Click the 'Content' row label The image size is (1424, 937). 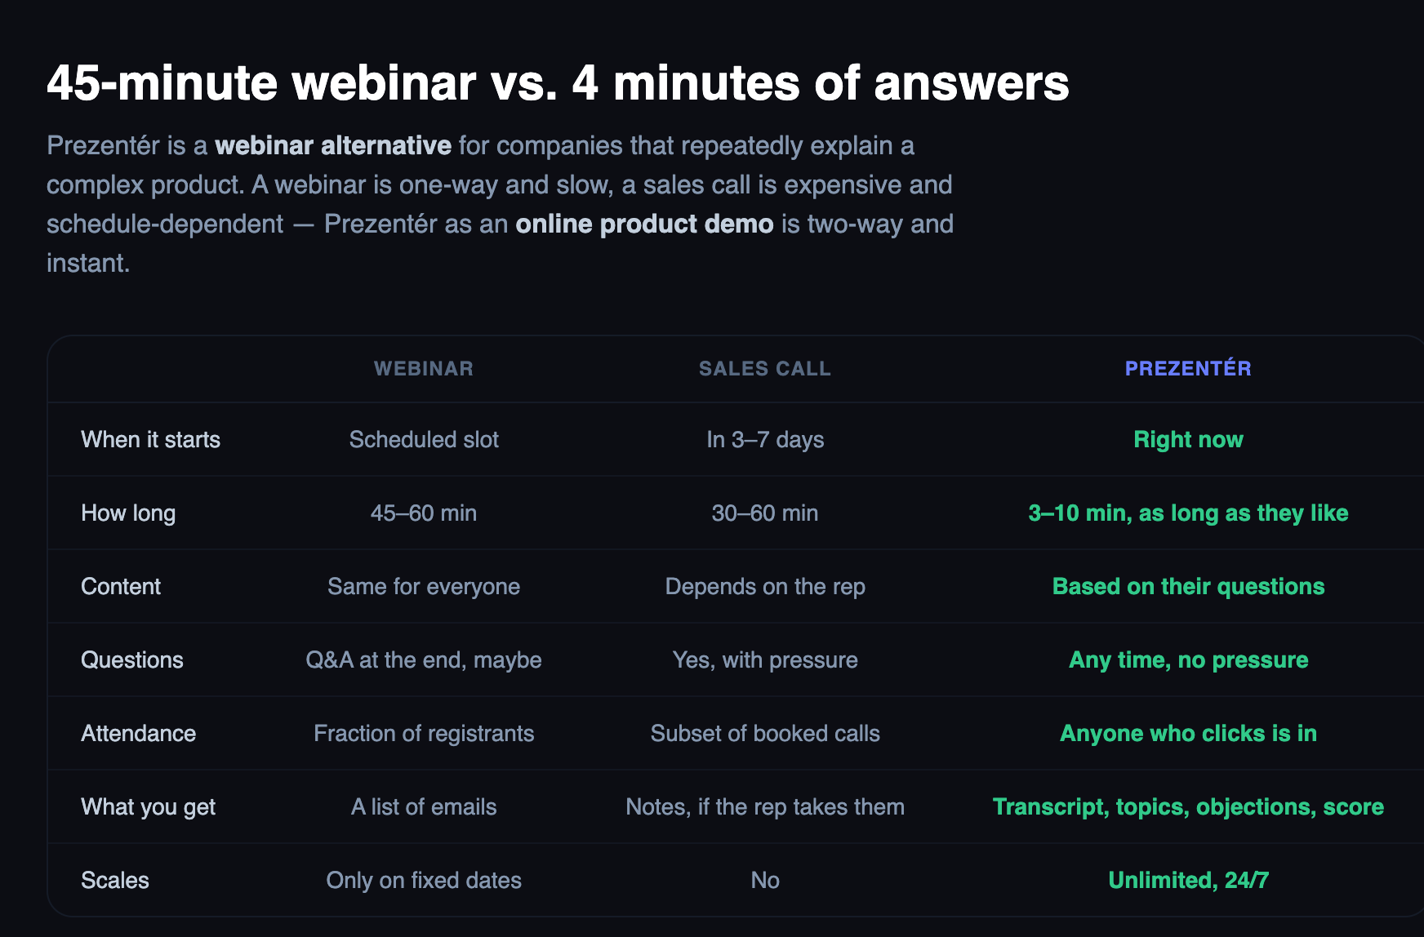pos(121,586)
